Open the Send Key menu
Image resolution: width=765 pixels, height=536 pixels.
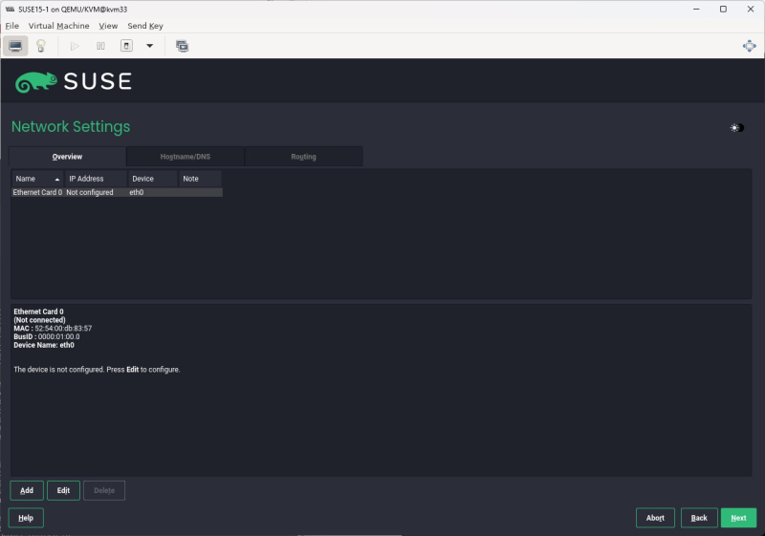tap(145, 26)
